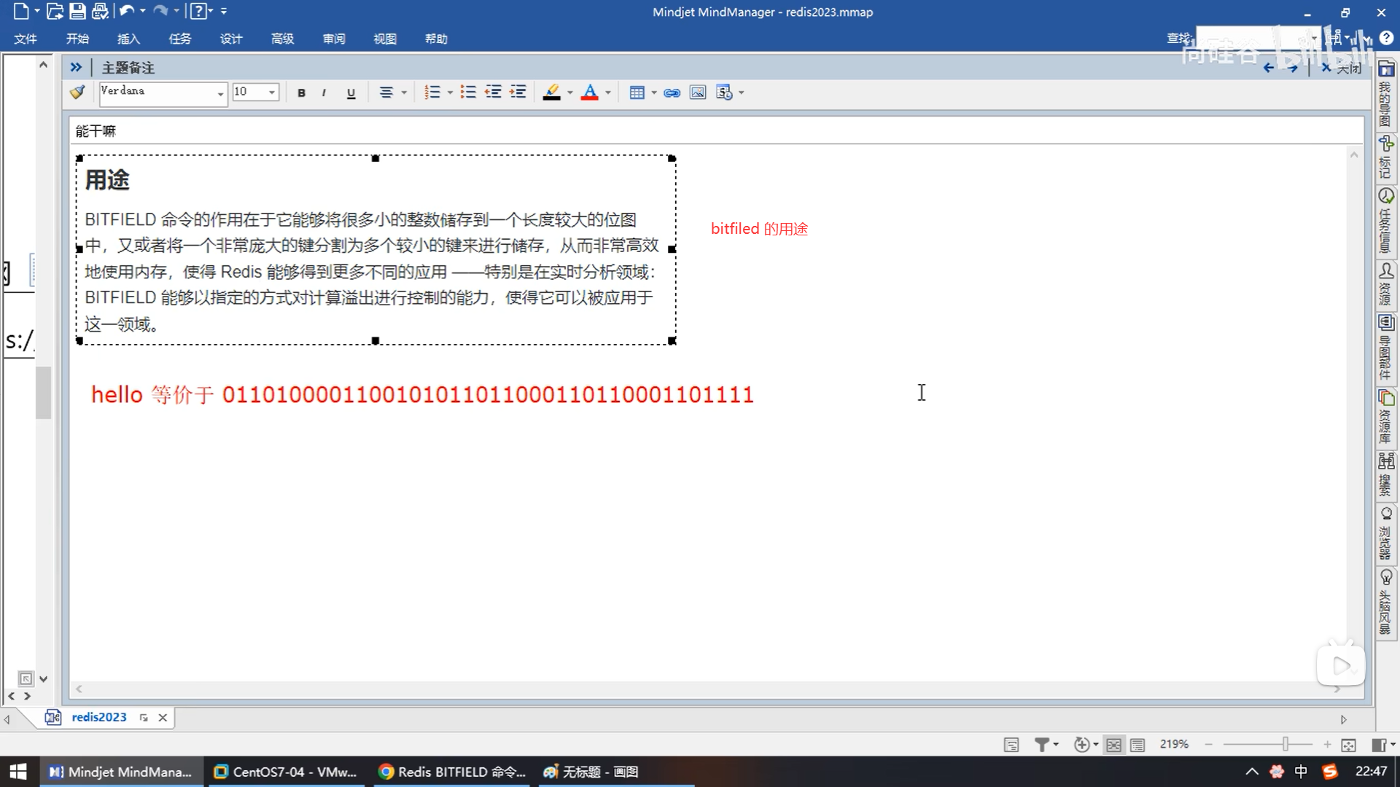Switch to Redis BITFIELD Chrome taskbar window
Image resolution: width=1400 pixels, height=787 pixels.
pos(453,772)
